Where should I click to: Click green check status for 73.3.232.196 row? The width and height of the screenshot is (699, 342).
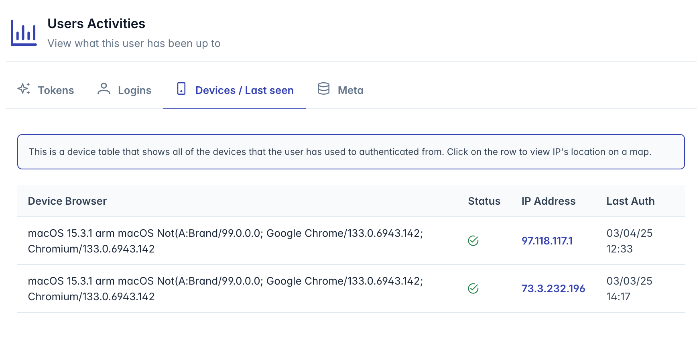[473, 289]
